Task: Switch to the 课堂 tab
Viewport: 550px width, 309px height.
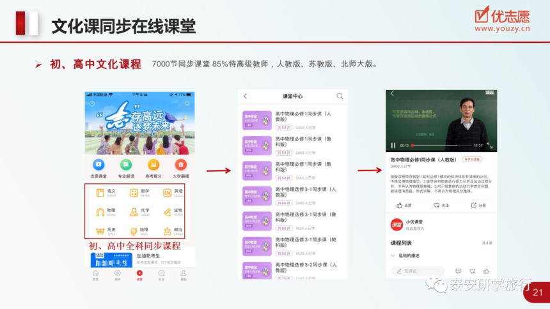Action: [139, 275]
